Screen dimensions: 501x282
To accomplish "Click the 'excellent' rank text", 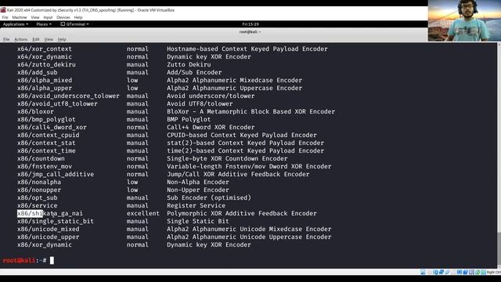I will 142,213.
